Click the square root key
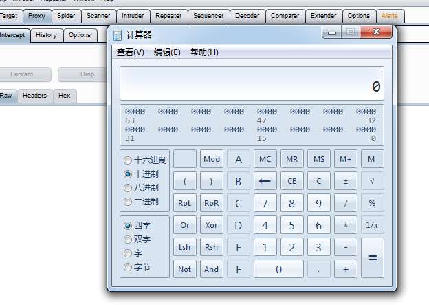 pyautogui.click(x=373, y=181)
